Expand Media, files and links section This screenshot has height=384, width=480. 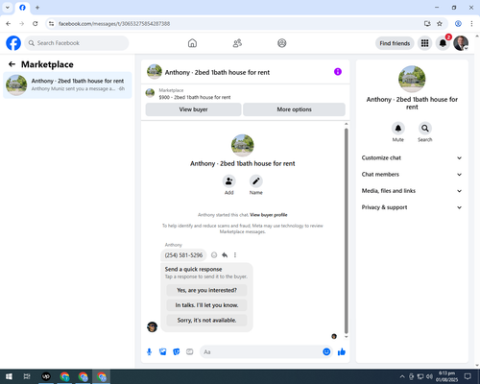pos(412,191)
